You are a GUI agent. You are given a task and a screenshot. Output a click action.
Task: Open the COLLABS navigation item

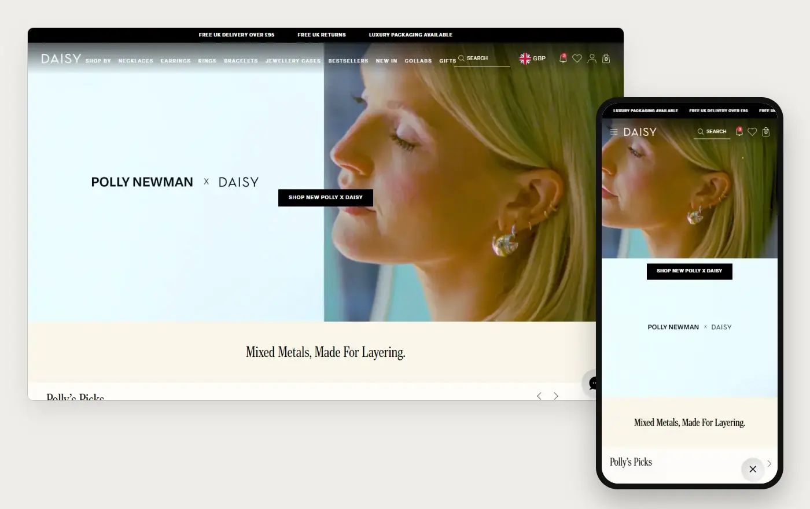[x=418, y=61]
